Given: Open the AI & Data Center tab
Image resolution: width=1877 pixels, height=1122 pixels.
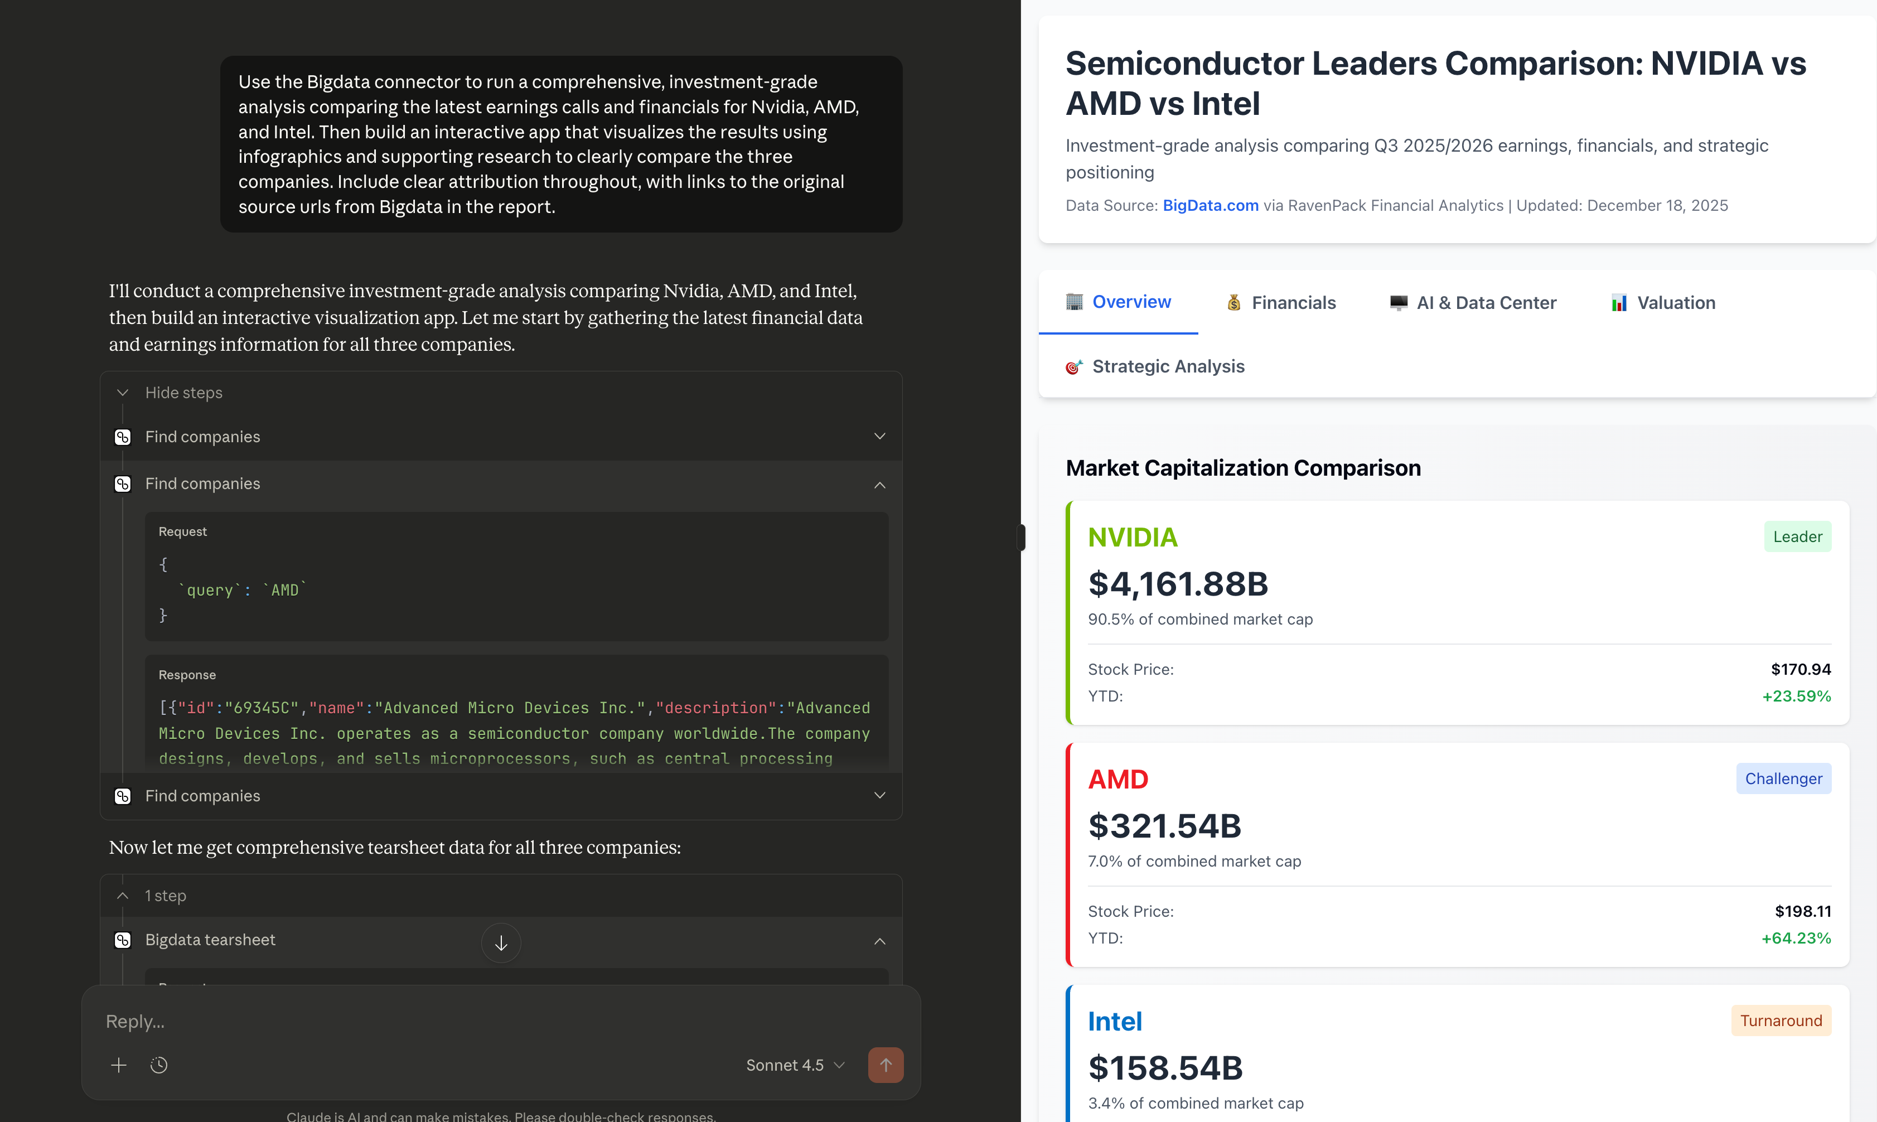Looking at the screenshot, I should click(x=1473, y=302).
